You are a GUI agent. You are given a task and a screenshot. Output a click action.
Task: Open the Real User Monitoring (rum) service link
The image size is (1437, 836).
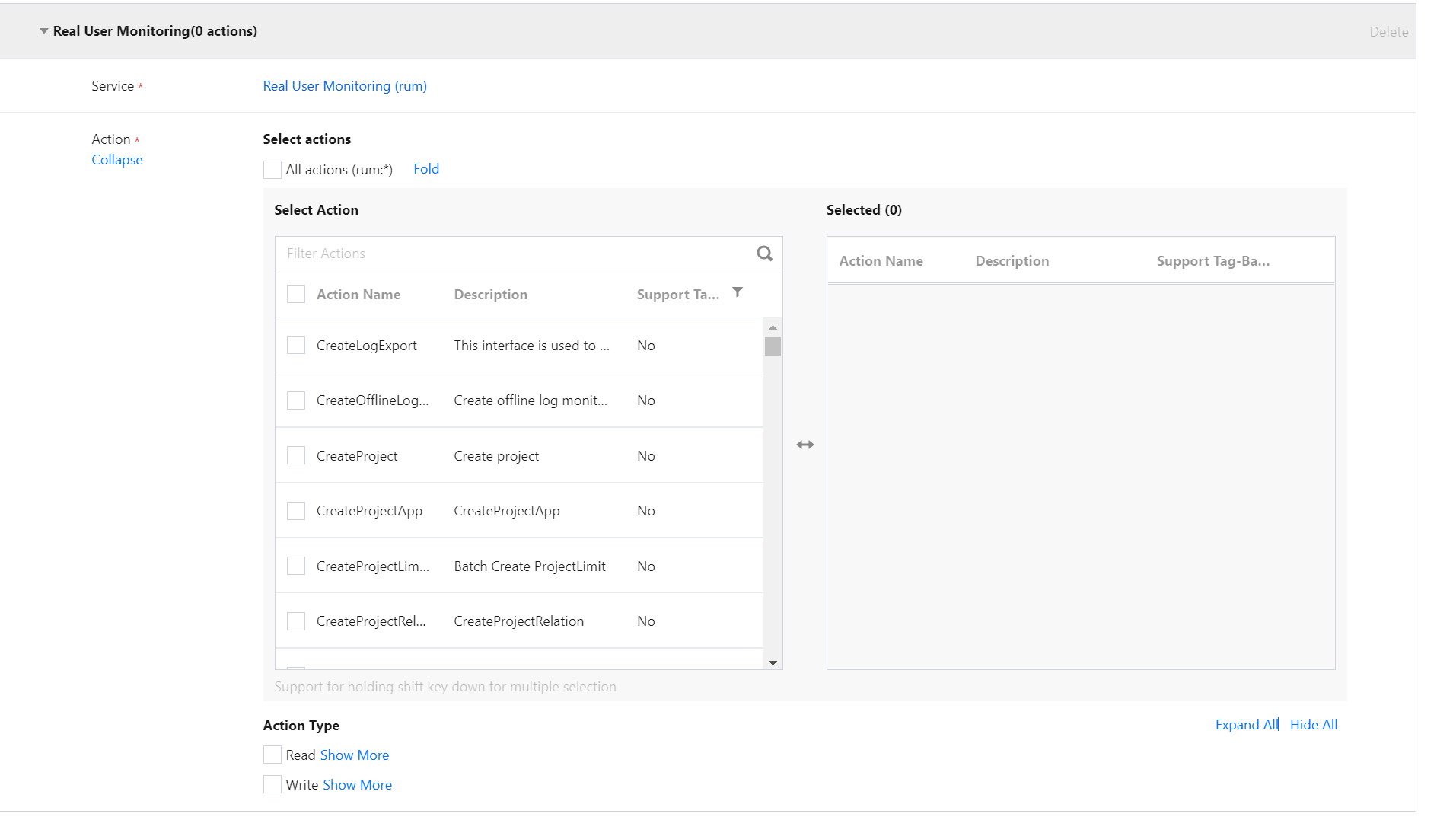(345, 86)
